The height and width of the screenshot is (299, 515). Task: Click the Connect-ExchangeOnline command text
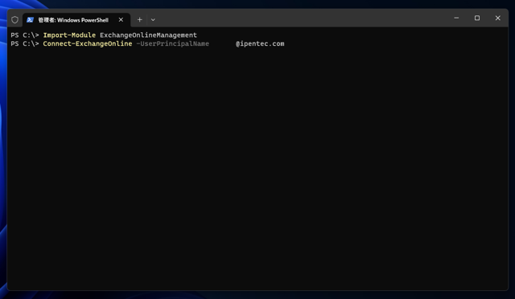pos(88,43)
